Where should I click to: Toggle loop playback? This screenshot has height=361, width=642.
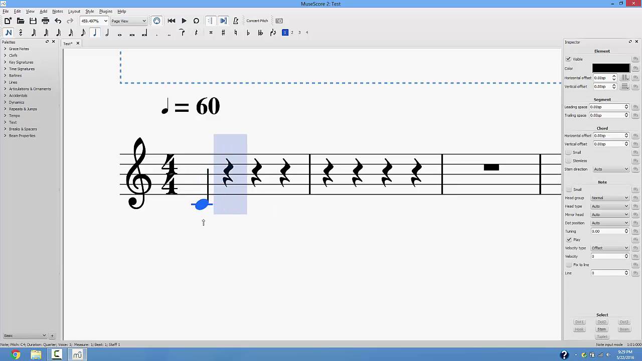(x=196, y=21)
